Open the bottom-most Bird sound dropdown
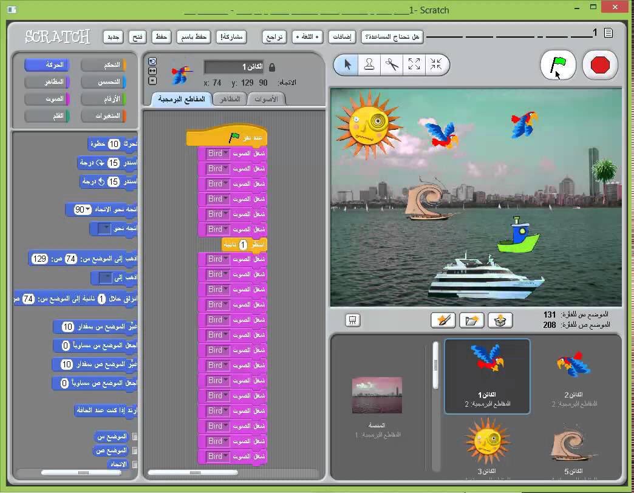Viewport: 634px width, 493px height. coord(217,456)
